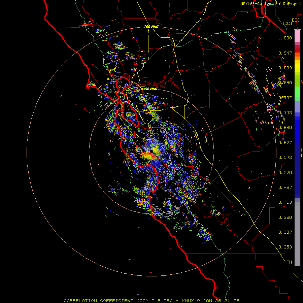This screenshot has width=303, height=303.
Task: Click the 0.467 legend value
Action: click(285, 188)
